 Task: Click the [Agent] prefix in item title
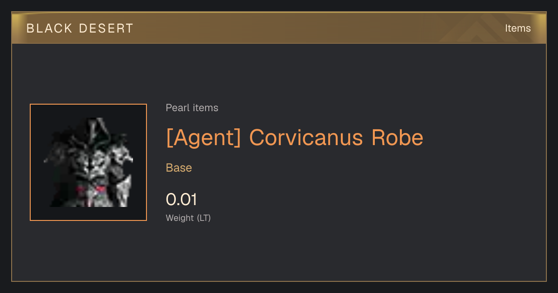click(203, 138)
